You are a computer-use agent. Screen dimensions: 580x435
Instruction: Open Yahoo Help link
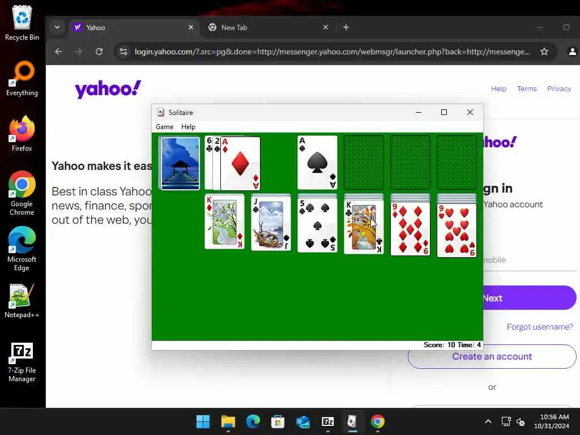(498, 89)
